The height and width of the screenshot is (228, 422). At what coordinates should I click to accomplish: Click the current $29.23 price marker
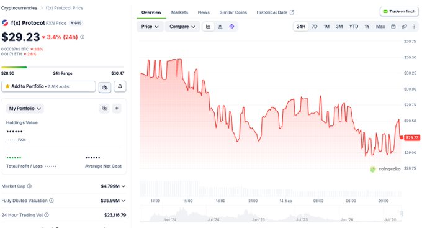pyautogui.click(x=412, y=138)
